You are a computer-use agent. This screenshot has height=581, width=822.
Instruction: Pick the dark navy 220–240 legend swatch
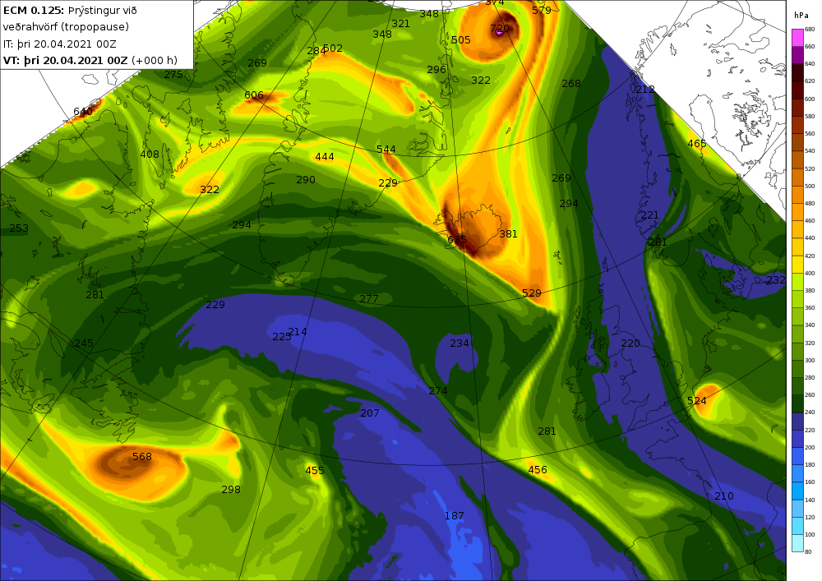click(x=797, y=422)
